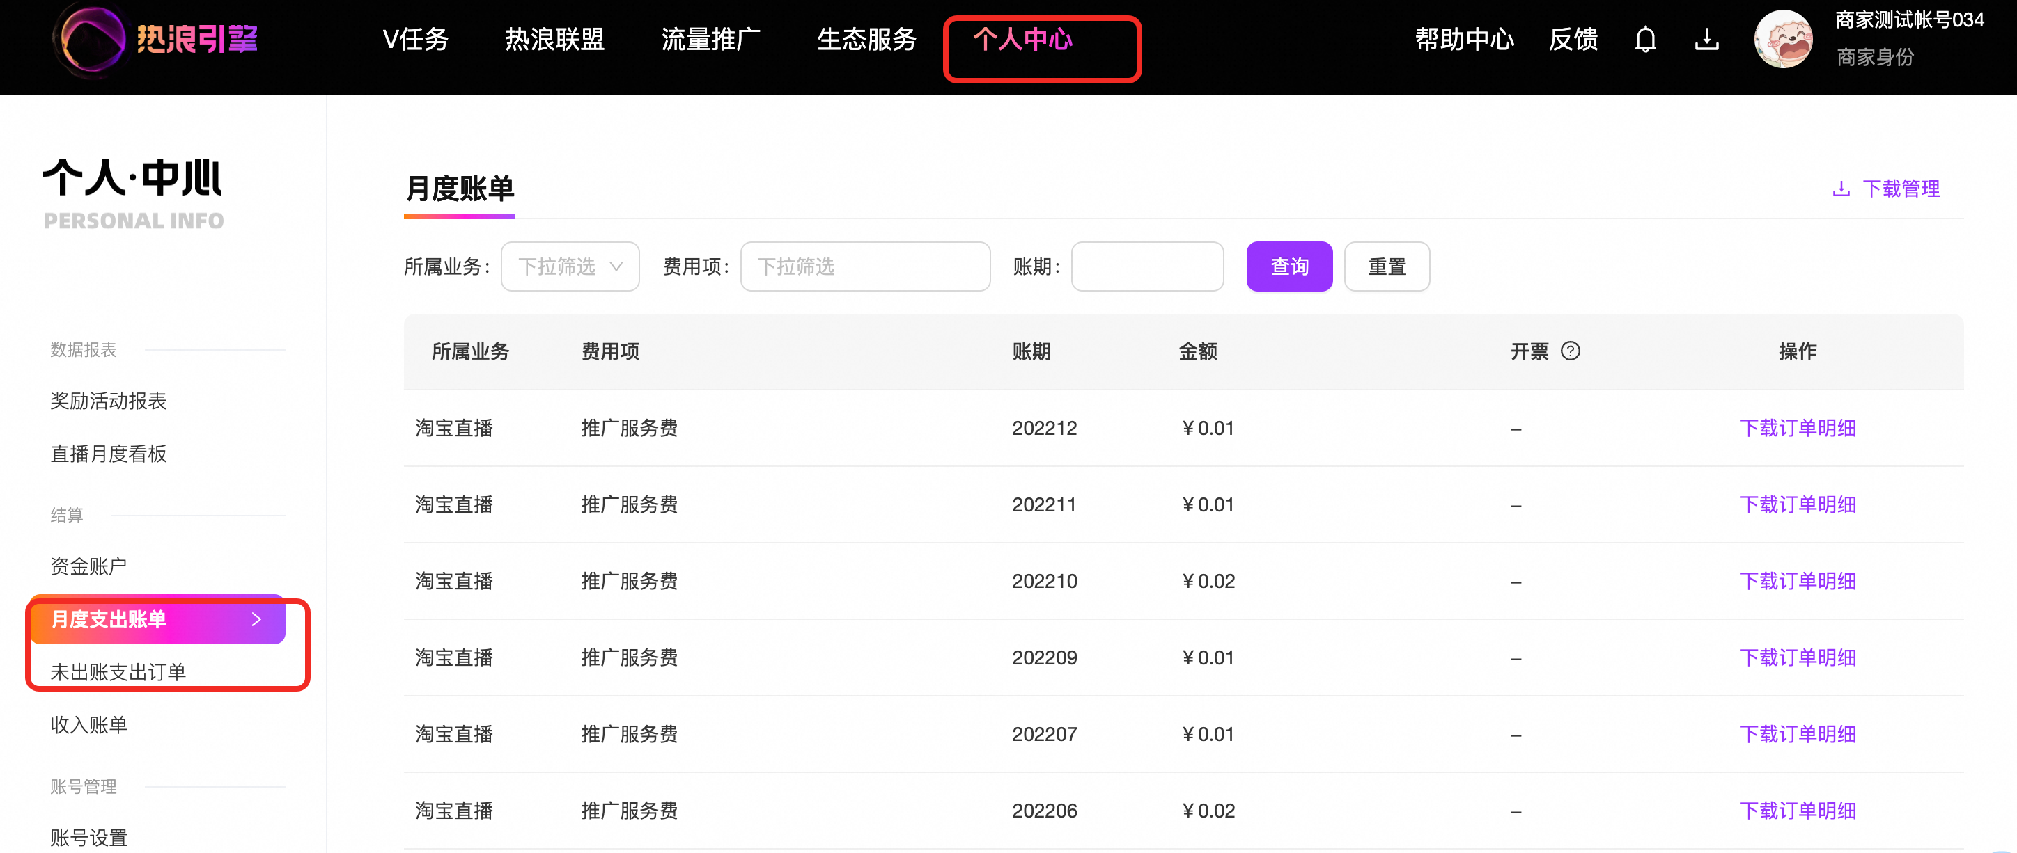Select the 月度账单 tab
2017x853 pixels.
point(460,189)
